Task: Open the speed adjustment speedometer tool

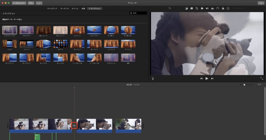Action: [218, 8]
